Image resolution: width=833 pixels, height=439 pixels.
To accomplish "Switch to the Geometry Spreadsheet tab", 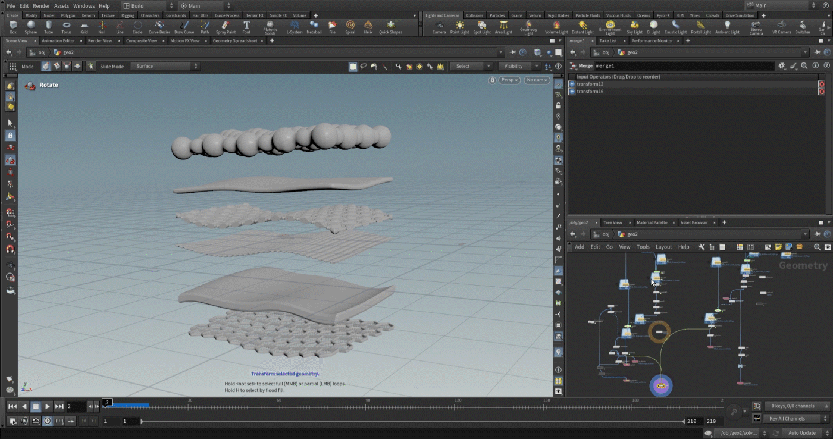I will 235,41.
